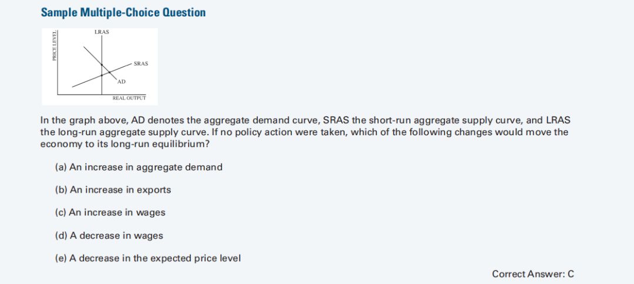
Task: Click the economics graph thumbnail image
Action: (100, 67)
